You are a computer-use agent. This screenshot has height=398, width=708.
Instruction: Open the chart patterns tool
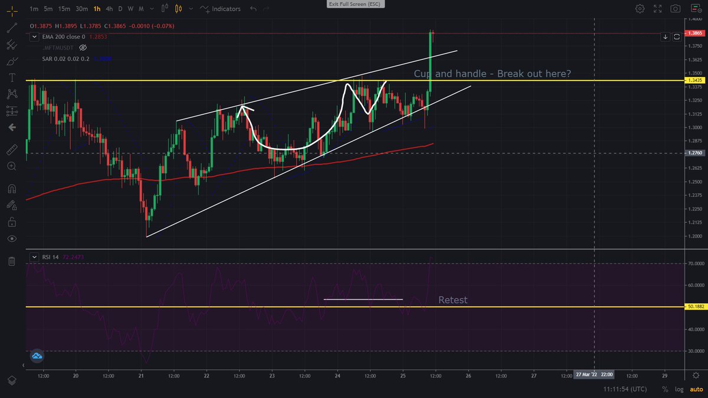pos(11,94)
